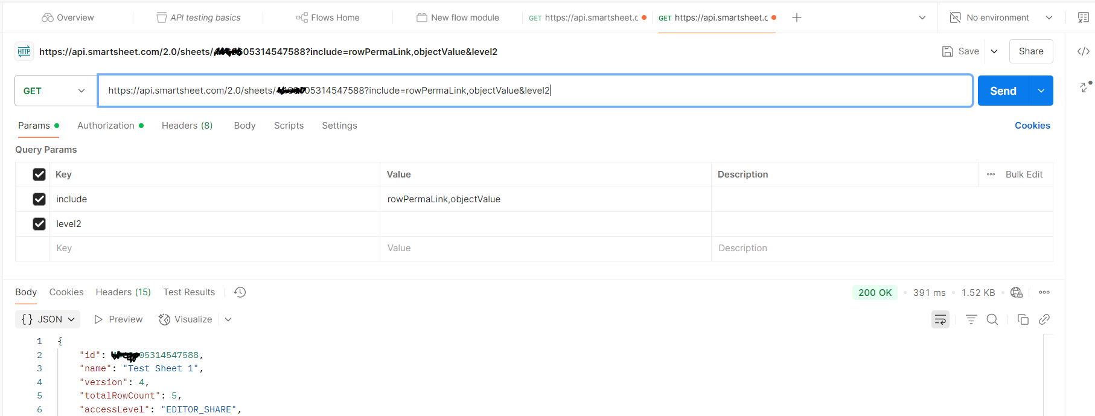Expand the open tabs overflow chevron

point(922,18)
